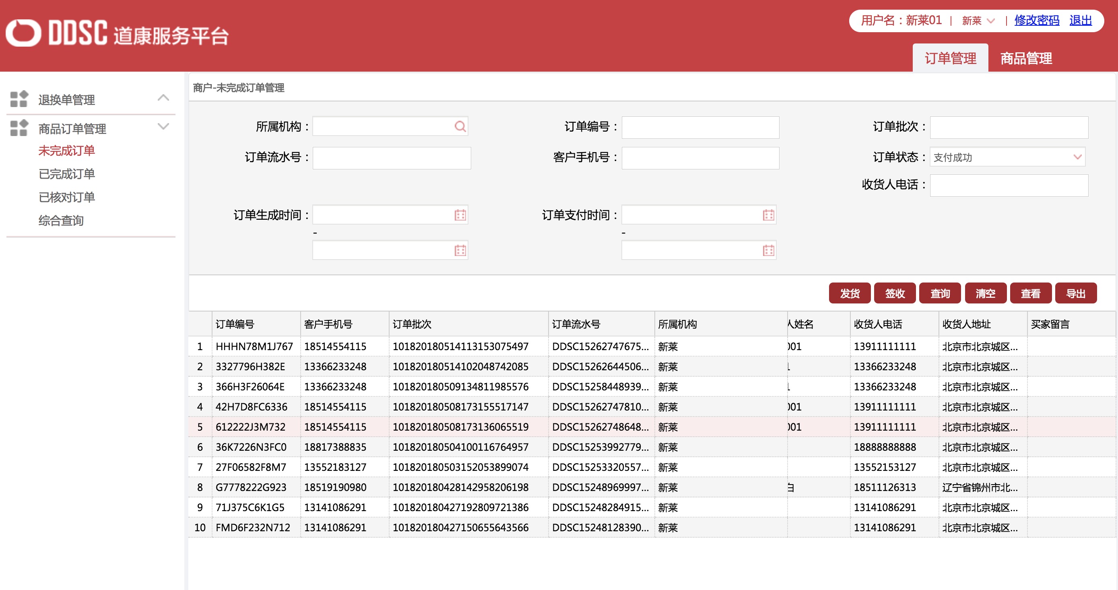Focus the 所属机构 input field
Image resolution: width=1118 pixels, height=590 pixels.
coord(390,126)
